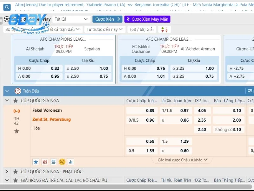Click the soccer ball sport icon
The width and height of the screenshot is (254, 191).
point(7,19)
